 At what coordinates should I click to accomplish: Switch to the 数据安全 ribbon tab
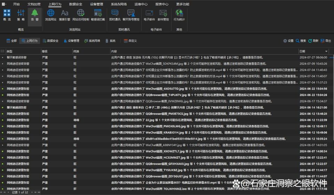pyautogui.click(x=75, y=4)
